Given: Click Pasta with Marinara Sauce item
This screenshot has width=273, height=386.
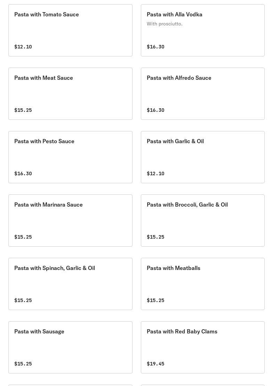Looking at the screenshot, I should point(70,221).
